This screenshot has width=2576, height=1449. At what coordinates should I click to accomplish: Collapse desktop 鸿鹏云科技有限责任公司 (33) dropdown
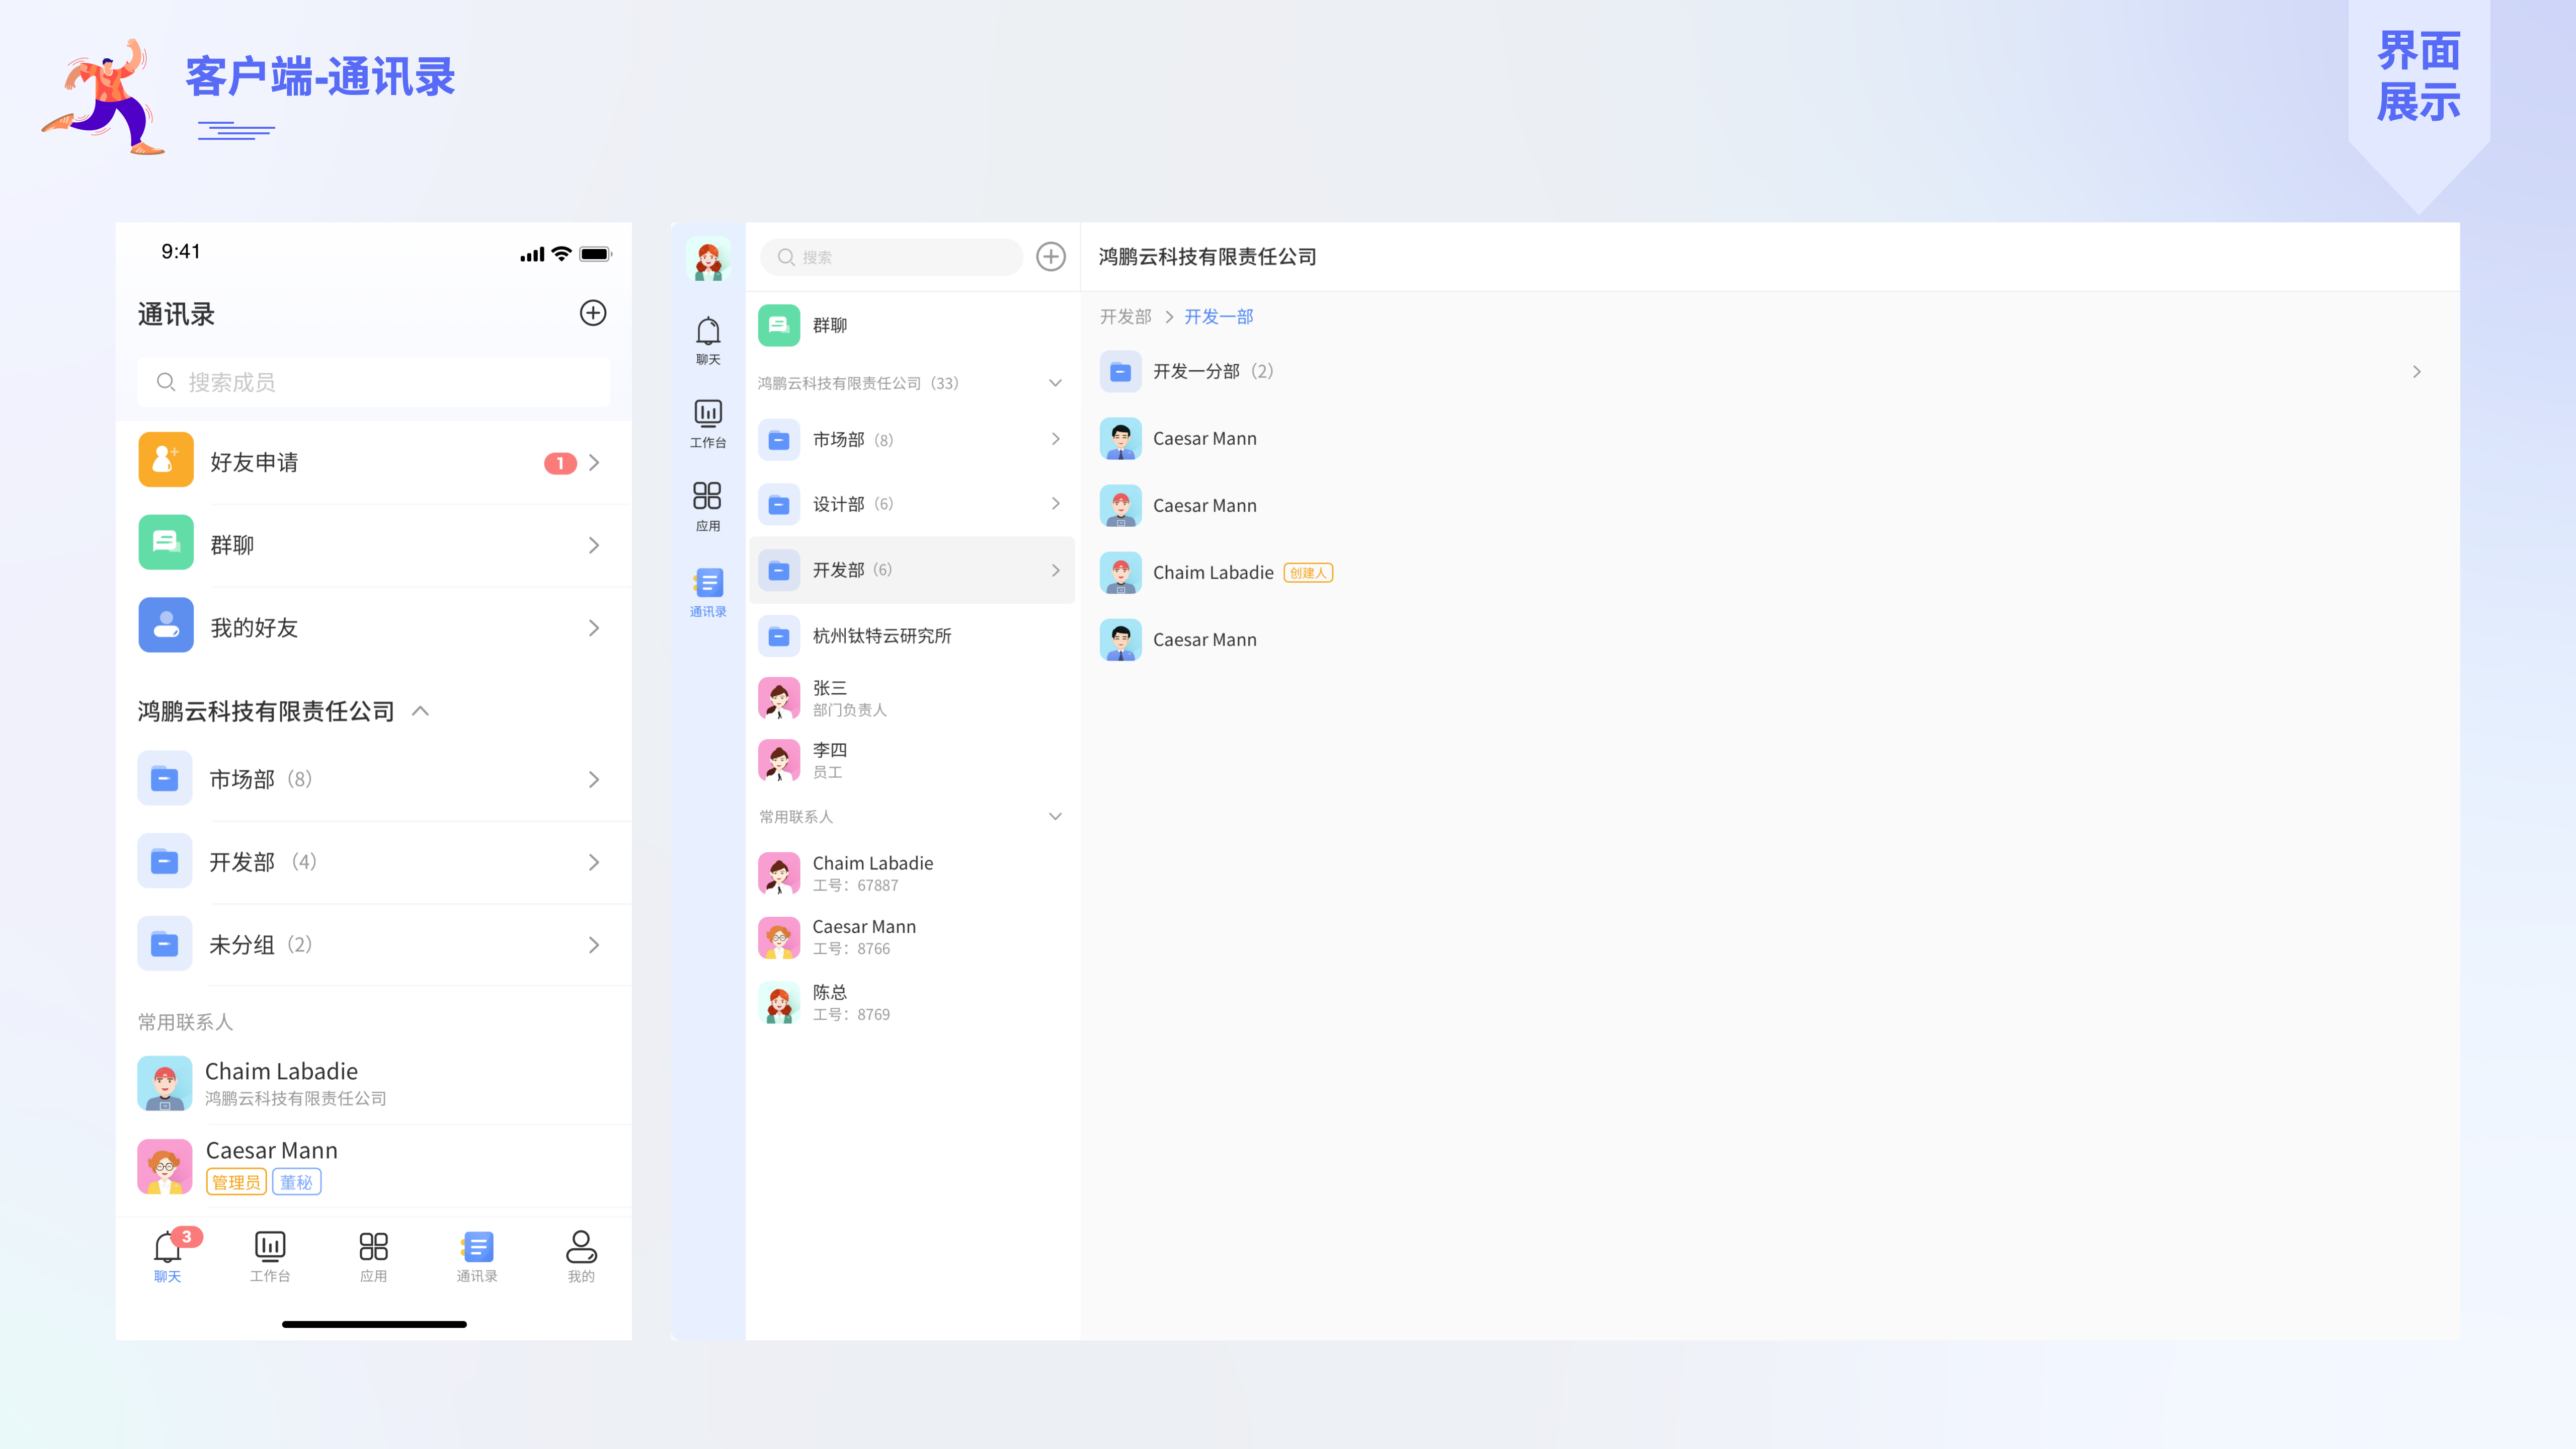pos(1055,383)
